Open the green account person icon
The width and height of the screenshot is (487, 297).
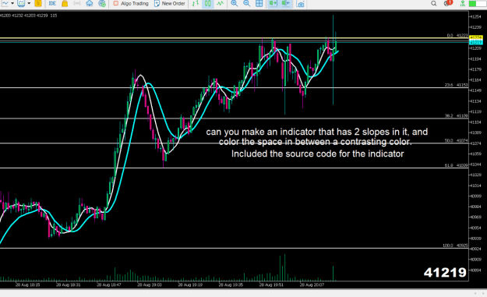(463, 3)
